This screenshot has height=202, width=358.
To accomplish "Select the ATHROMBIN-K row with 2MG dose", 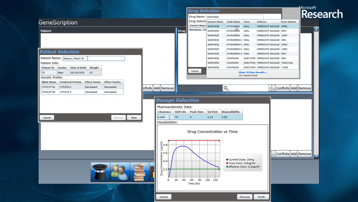I will (x=252, y=40).
